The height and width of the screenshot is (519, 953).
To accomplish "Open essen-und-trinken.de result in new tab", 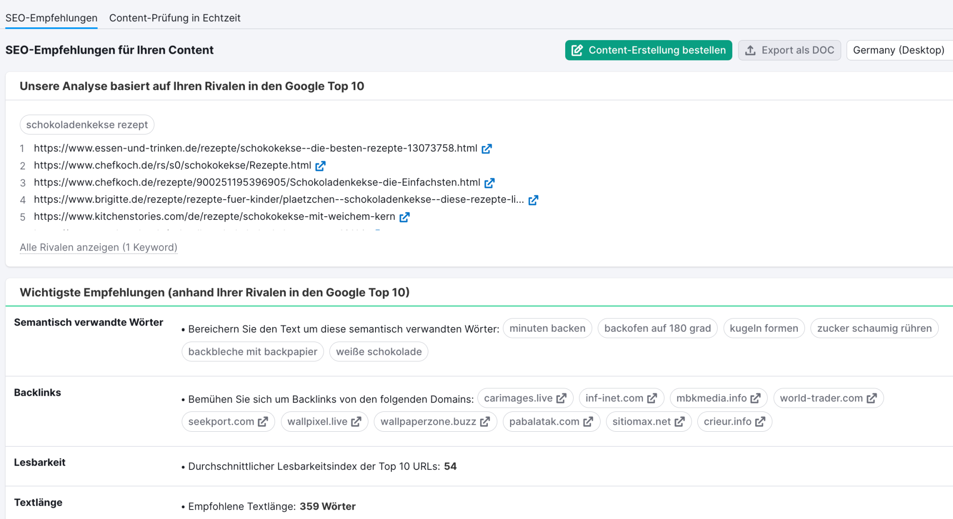I will click(487, 149).
